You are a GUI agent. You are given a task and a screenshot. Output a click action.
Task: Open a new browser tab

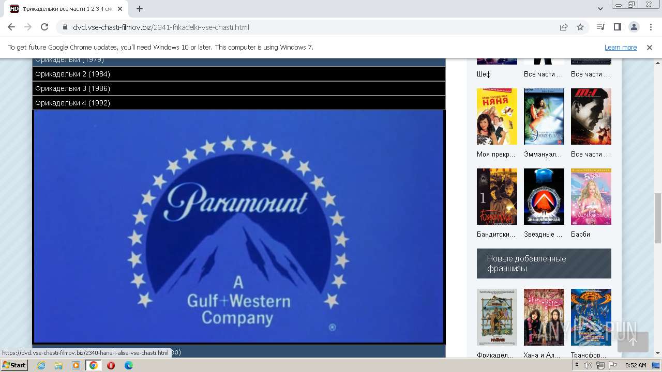140,9
